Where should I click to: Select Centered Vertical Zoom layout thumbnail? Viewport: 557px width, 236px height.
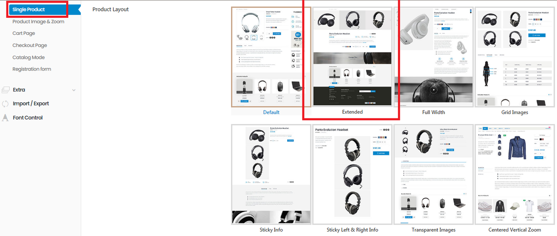tap(515, 175)
